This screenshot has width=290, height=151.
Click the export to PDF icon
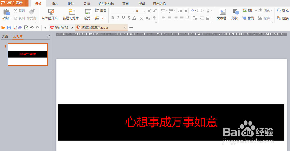click(14, 28)
